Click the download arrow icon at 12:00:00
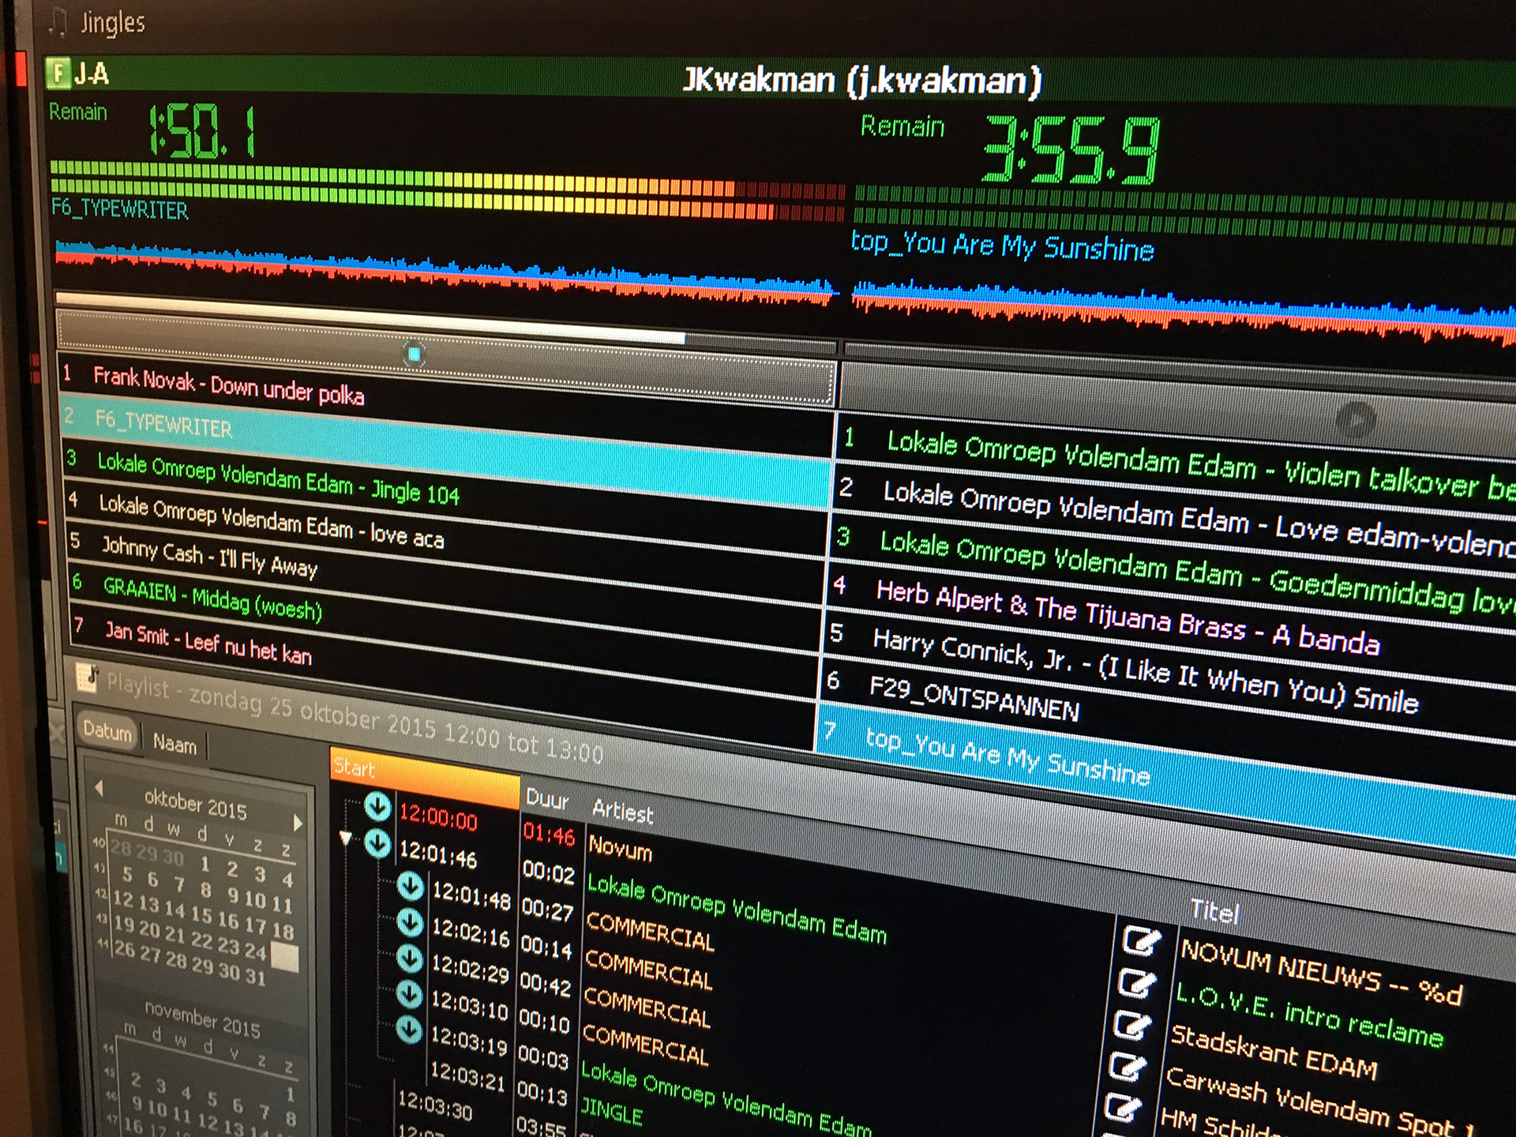This screenshot has height=1137, width=1516. click(378, 806)
